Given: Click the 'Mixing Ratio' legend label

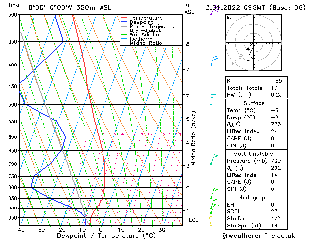Looking at the screenshot, I should pos(146,43).
